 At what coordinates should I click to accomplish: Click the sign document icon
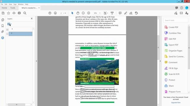point(131,13)
